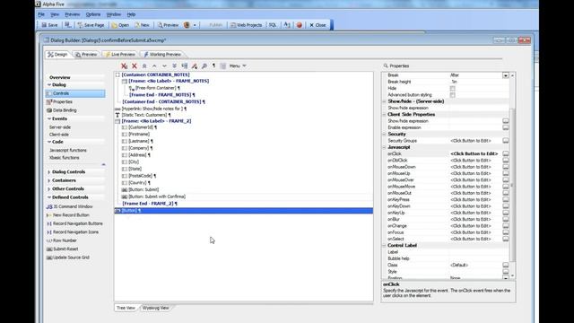The width and height of the screenshot is (574, 323).
Task: Click the tools icon in controls toolbar
Action: coord(195,65)
